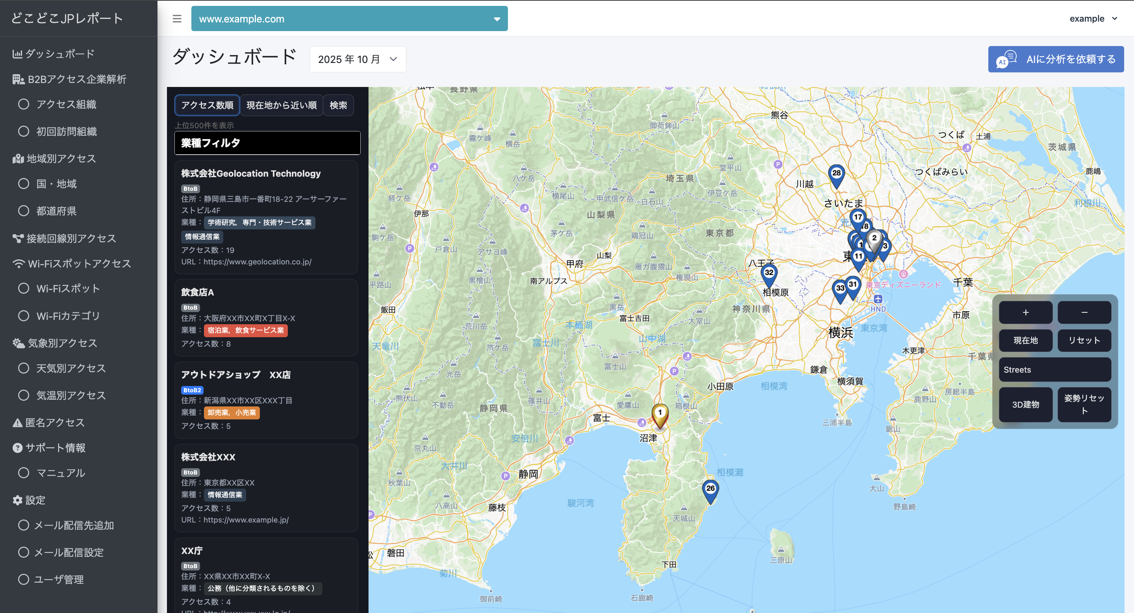This screenshot has height=613, width=1134.
Task: Zoom out the map with minus button
Action: pos(1084,312)
